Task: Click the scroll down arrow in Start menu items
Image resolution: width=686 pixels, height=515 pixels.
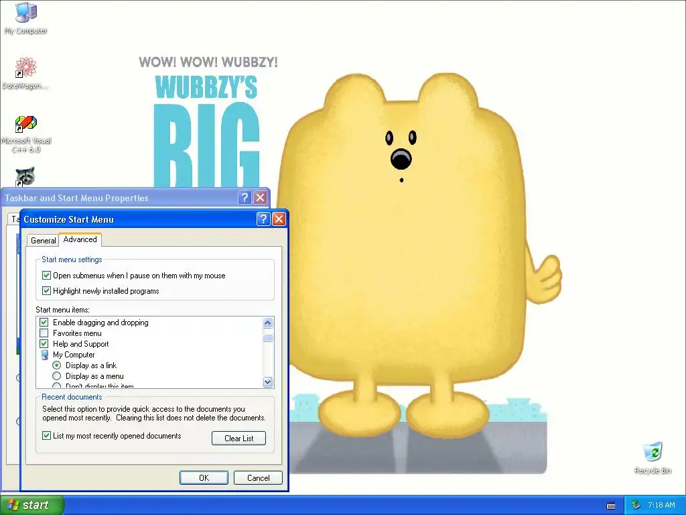Action: pyautogui.click(x=268, y=382)
